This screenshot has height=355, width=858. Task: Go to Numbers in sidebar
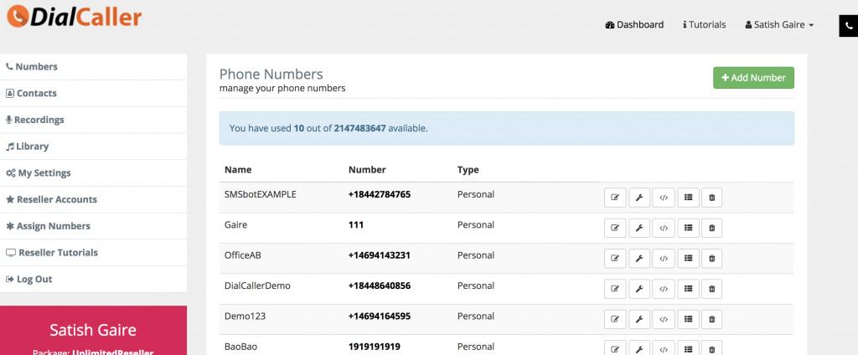94,67
